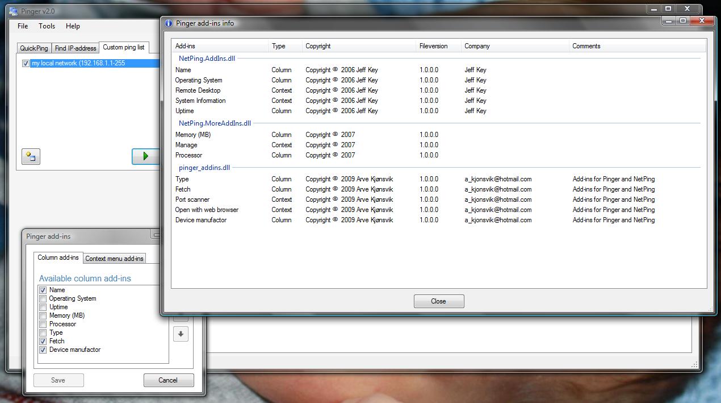Collapse the NetPing.AddIns.dll group
The height and width of the screenshot is (403, 721).
(x=207, y=59)
